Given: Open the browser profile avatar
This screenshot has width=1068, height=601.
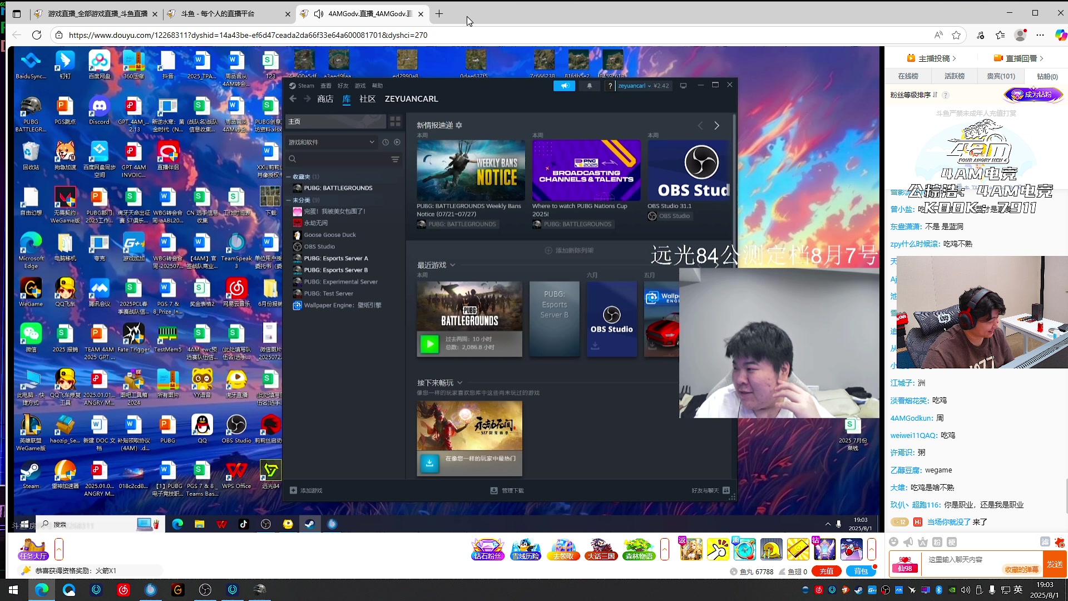Looking at the screenshot, I should click(x=1020, y=35).
